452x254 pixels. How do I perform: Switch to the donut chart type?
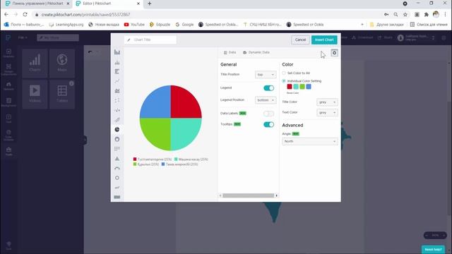117,139
